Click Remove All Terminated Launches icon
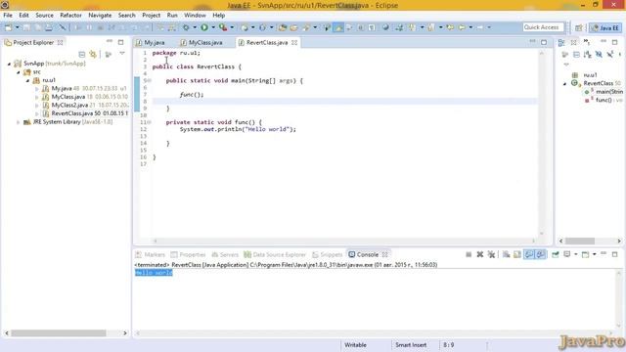Image resolution: width=626 pixels, height=352 pixels. click(491, 254)
